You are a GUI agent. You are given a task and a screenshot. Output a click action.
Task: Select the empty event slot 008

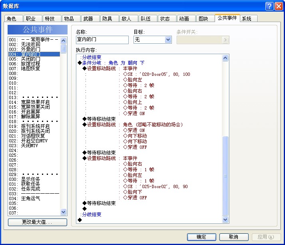[34, 73]
